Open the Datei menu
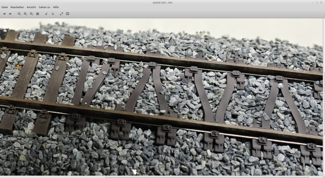325x178 pixels. [x=4, y=7]
